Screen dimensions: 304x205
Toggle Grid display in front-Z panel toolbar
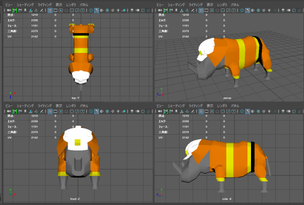(50, 112)
